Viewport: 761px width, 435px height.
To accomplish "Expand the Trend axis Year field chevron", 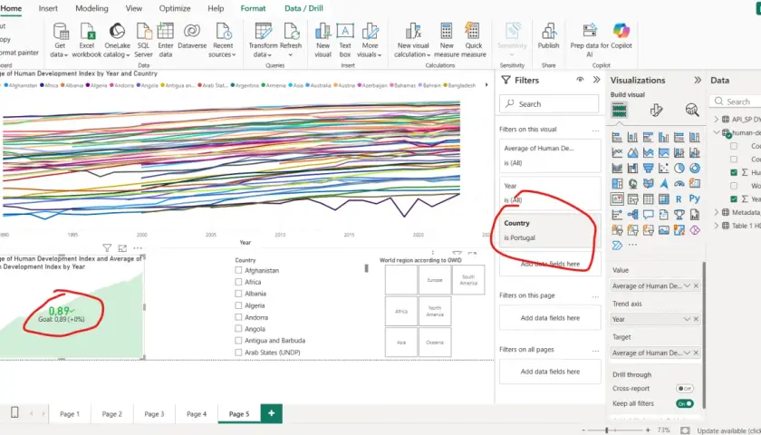I will tap(687, 319).
